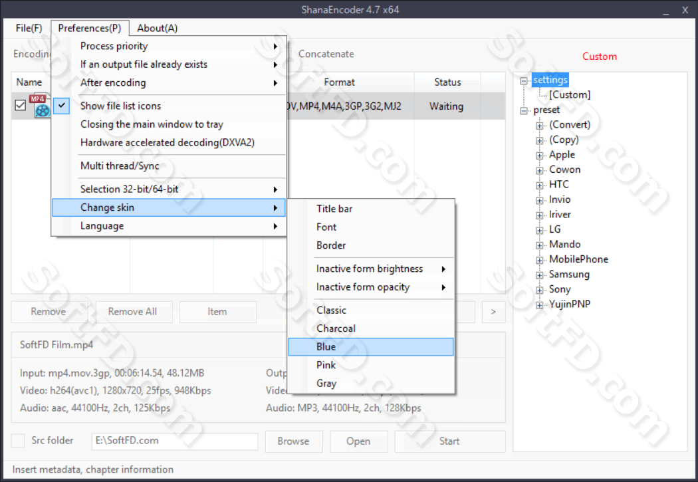Expand the HTC preset group
This screenshot has height=482, width=698.
tap(539, 185)
